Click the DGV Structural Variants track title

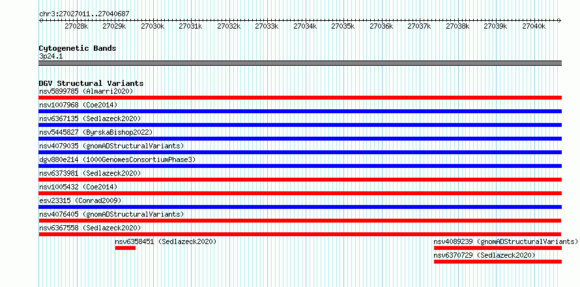coord(91,83)
